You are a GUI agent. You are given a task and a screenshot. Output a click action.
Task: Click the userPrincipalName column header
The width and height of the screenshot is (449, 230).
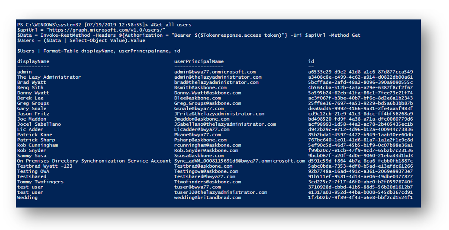tap(199, 61)
